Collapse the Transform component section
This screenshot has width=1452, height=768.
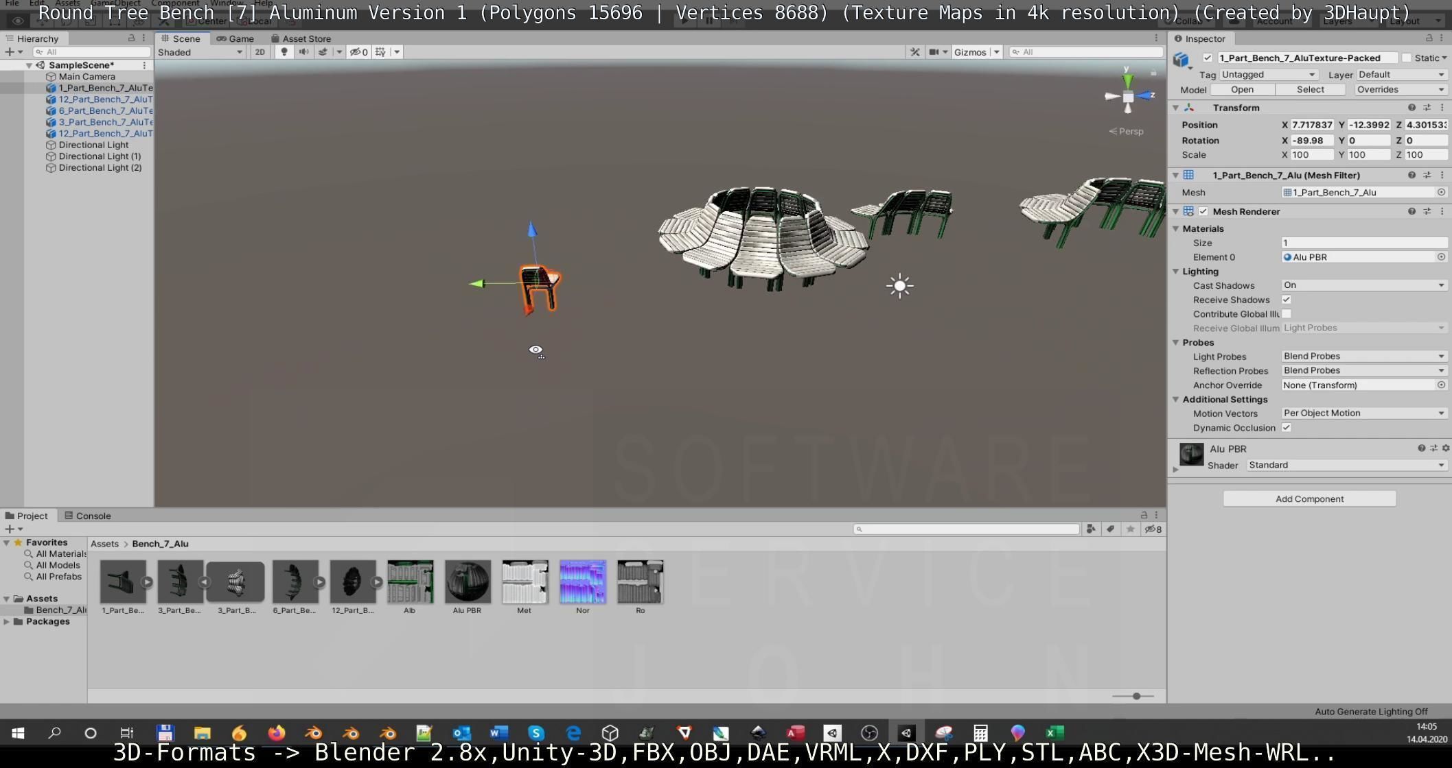(1176, 108)
